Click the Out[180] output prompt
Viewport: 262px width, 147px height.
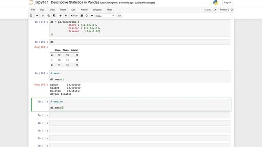[41, 47]
